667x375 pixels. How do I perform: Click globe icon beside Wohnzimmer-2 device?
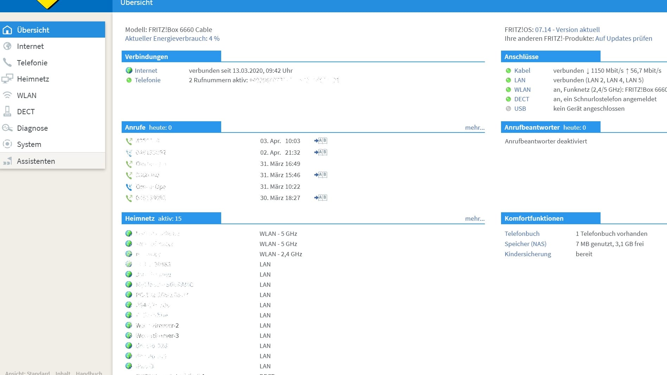tap(129, 325)
